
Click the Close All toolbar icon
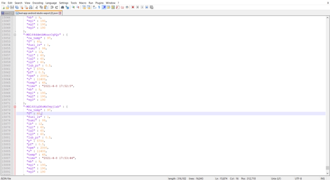click(x=26, y=7)
